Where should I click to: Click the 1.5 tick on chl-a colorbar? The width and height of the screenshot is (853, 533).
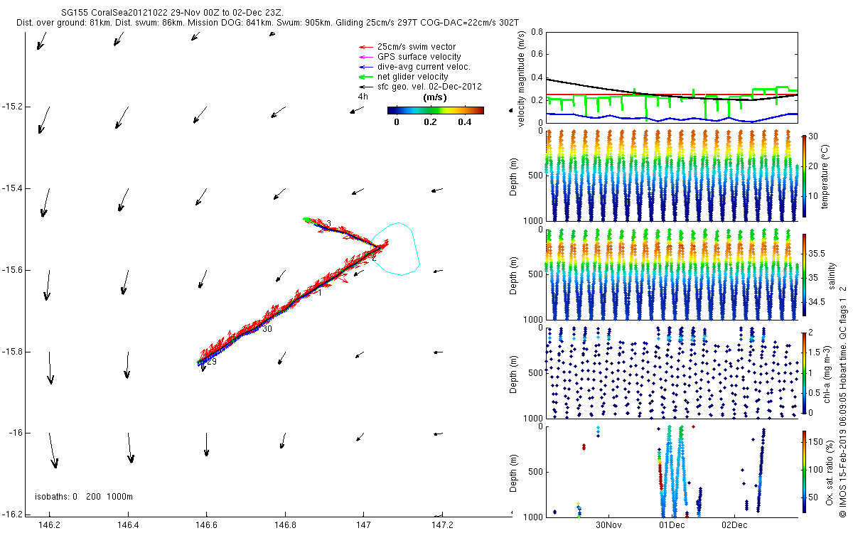click(815, 352)
